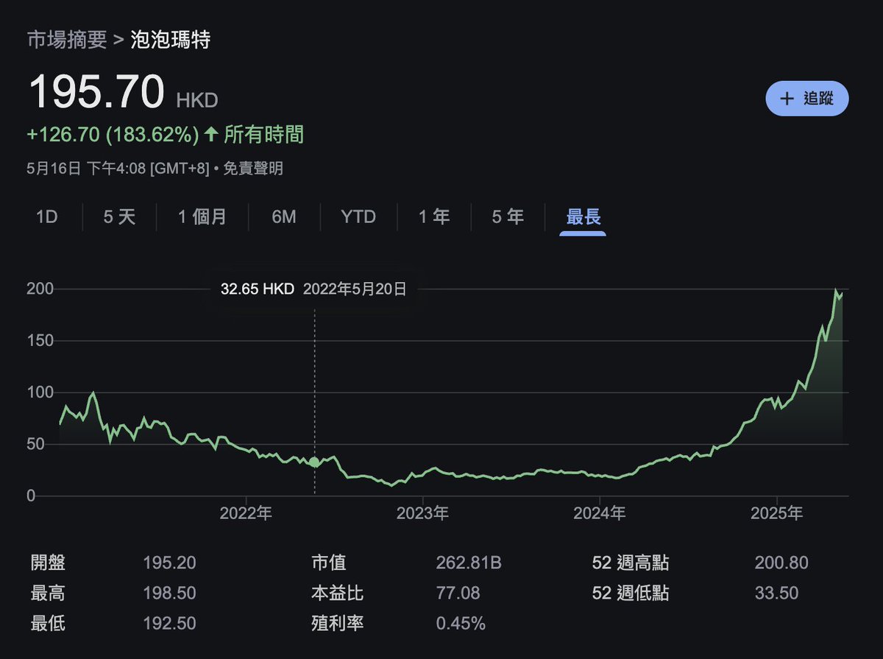883x659 pixels.
Task: Select the YTD time range tab
Action: pyautogui.click(x=358, y=217)
